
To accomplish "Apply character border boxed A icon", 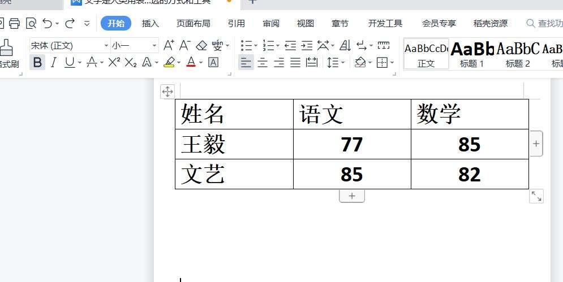I will pyautogui.click(x=213, y=62).
